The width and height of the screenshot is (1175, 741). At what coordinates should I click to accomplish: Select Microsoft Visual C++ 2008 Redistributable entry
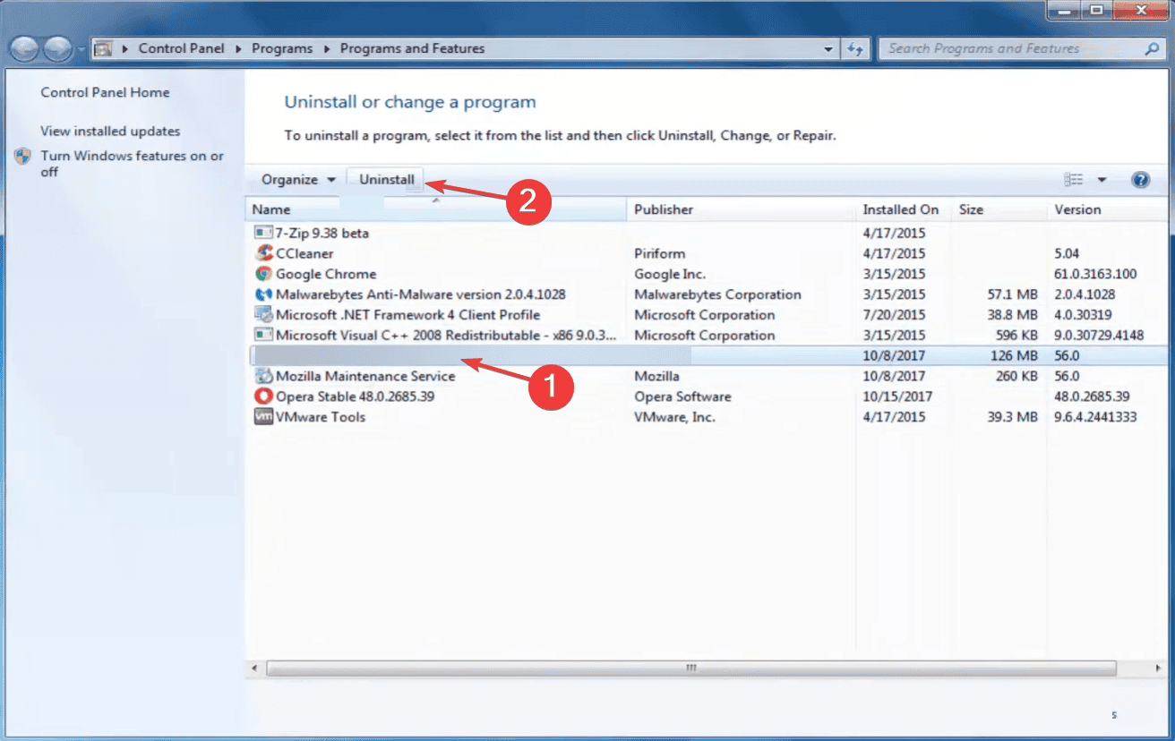click(446, 336)
